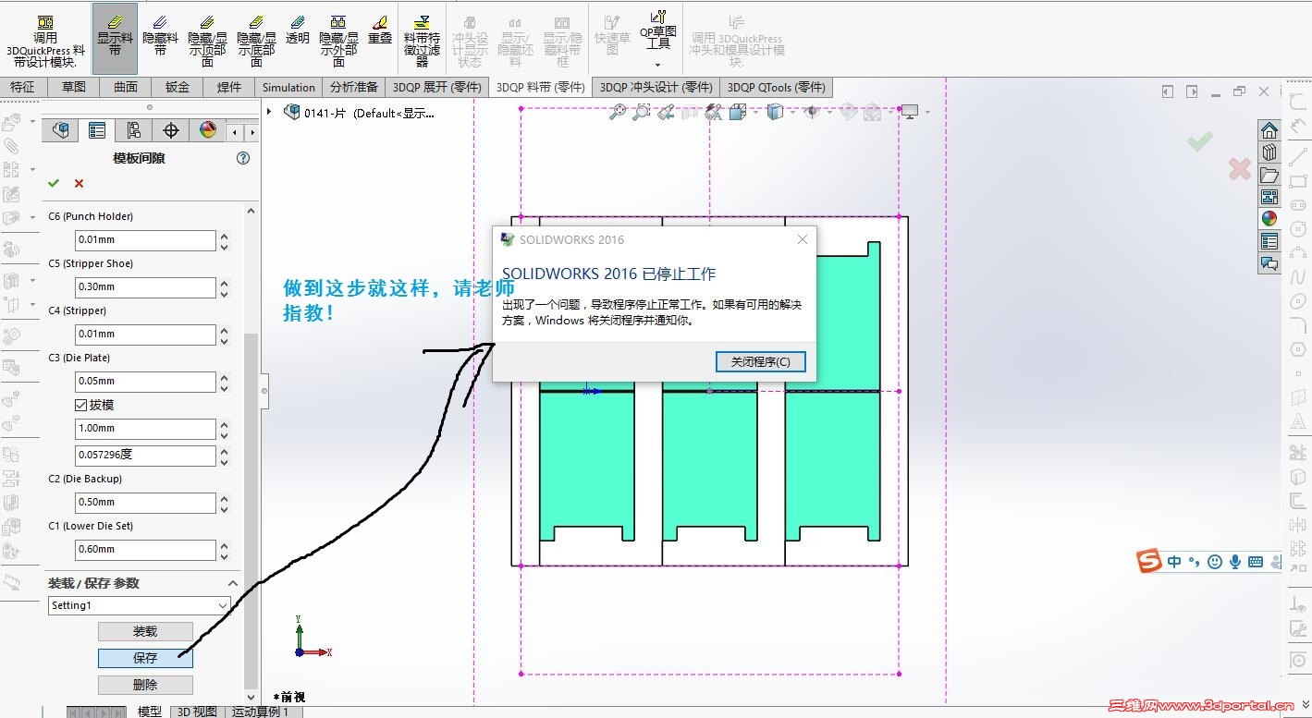
Task: Switch to the 3DQP 冲头设计 (零件) tab
Action: coord(656,87)
